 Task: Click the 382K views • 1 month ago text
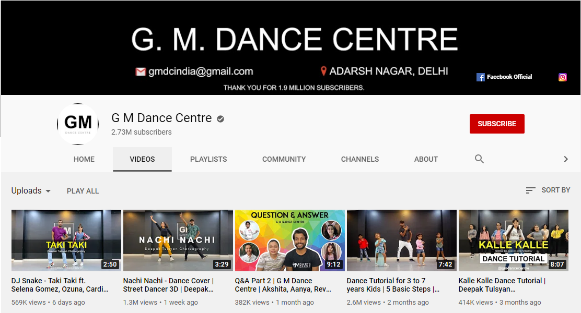coord(274,302)
